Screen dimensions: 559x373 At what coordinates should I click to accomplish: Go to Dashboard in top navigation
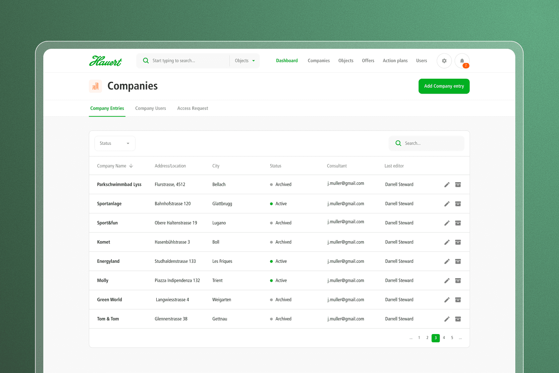tap(287, 61)
